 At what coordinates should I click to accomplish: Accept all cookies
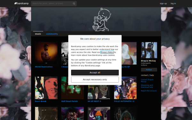point(95,73)
